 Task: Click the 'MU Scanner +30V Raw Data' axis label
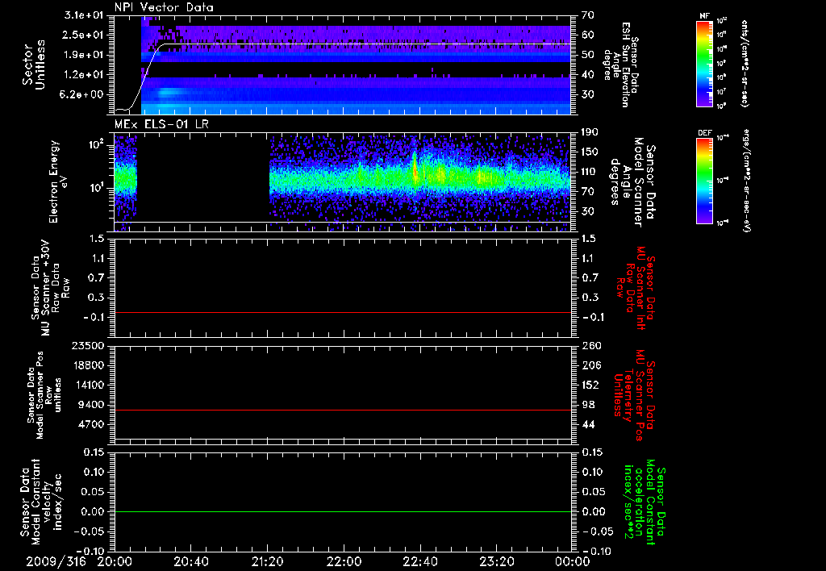point(50,289)
